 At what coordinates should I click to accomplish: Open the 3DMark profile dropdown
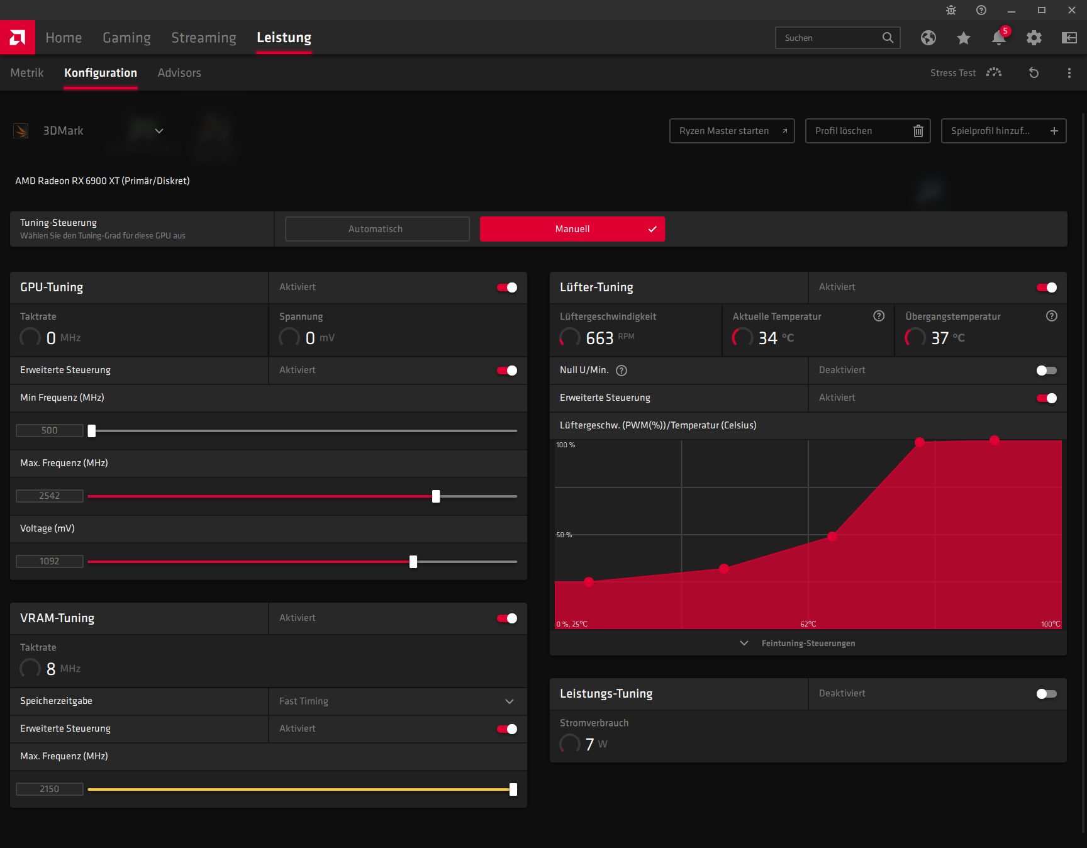159,131
